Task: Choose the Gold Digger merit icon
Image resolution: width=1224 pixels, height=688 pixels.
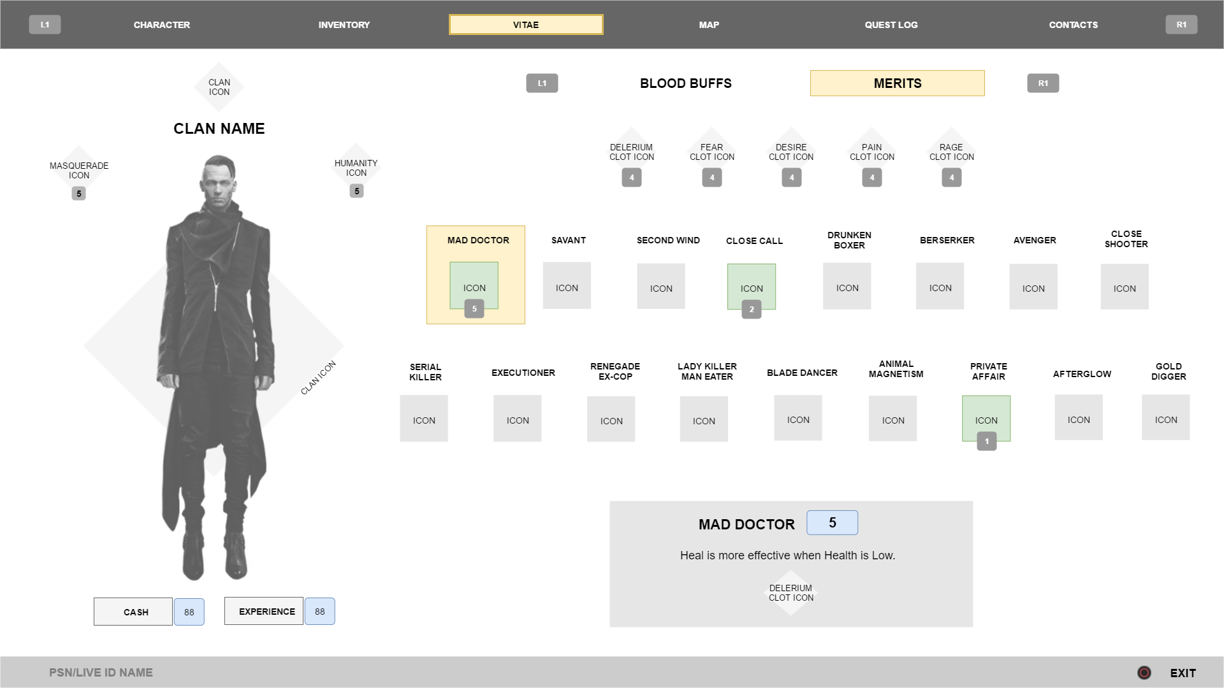Action: click(x=1165, y=418)
